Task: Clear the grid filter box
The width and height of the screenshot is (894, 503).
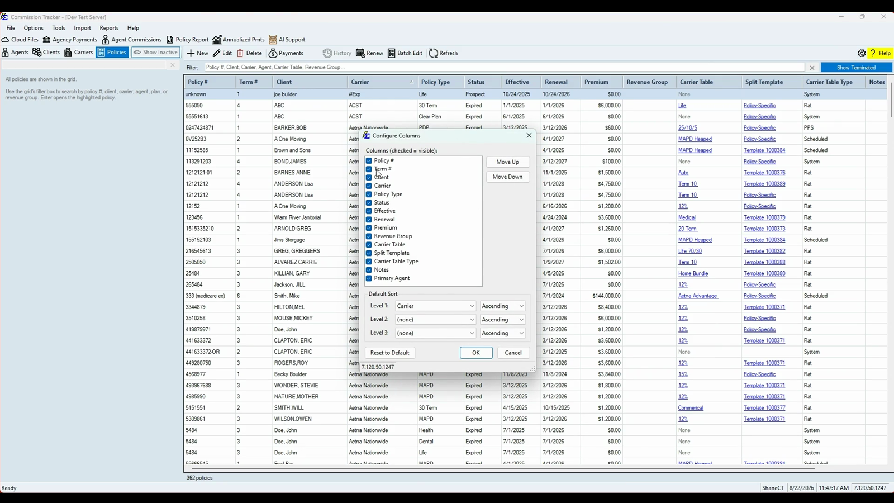Action: 812,68
